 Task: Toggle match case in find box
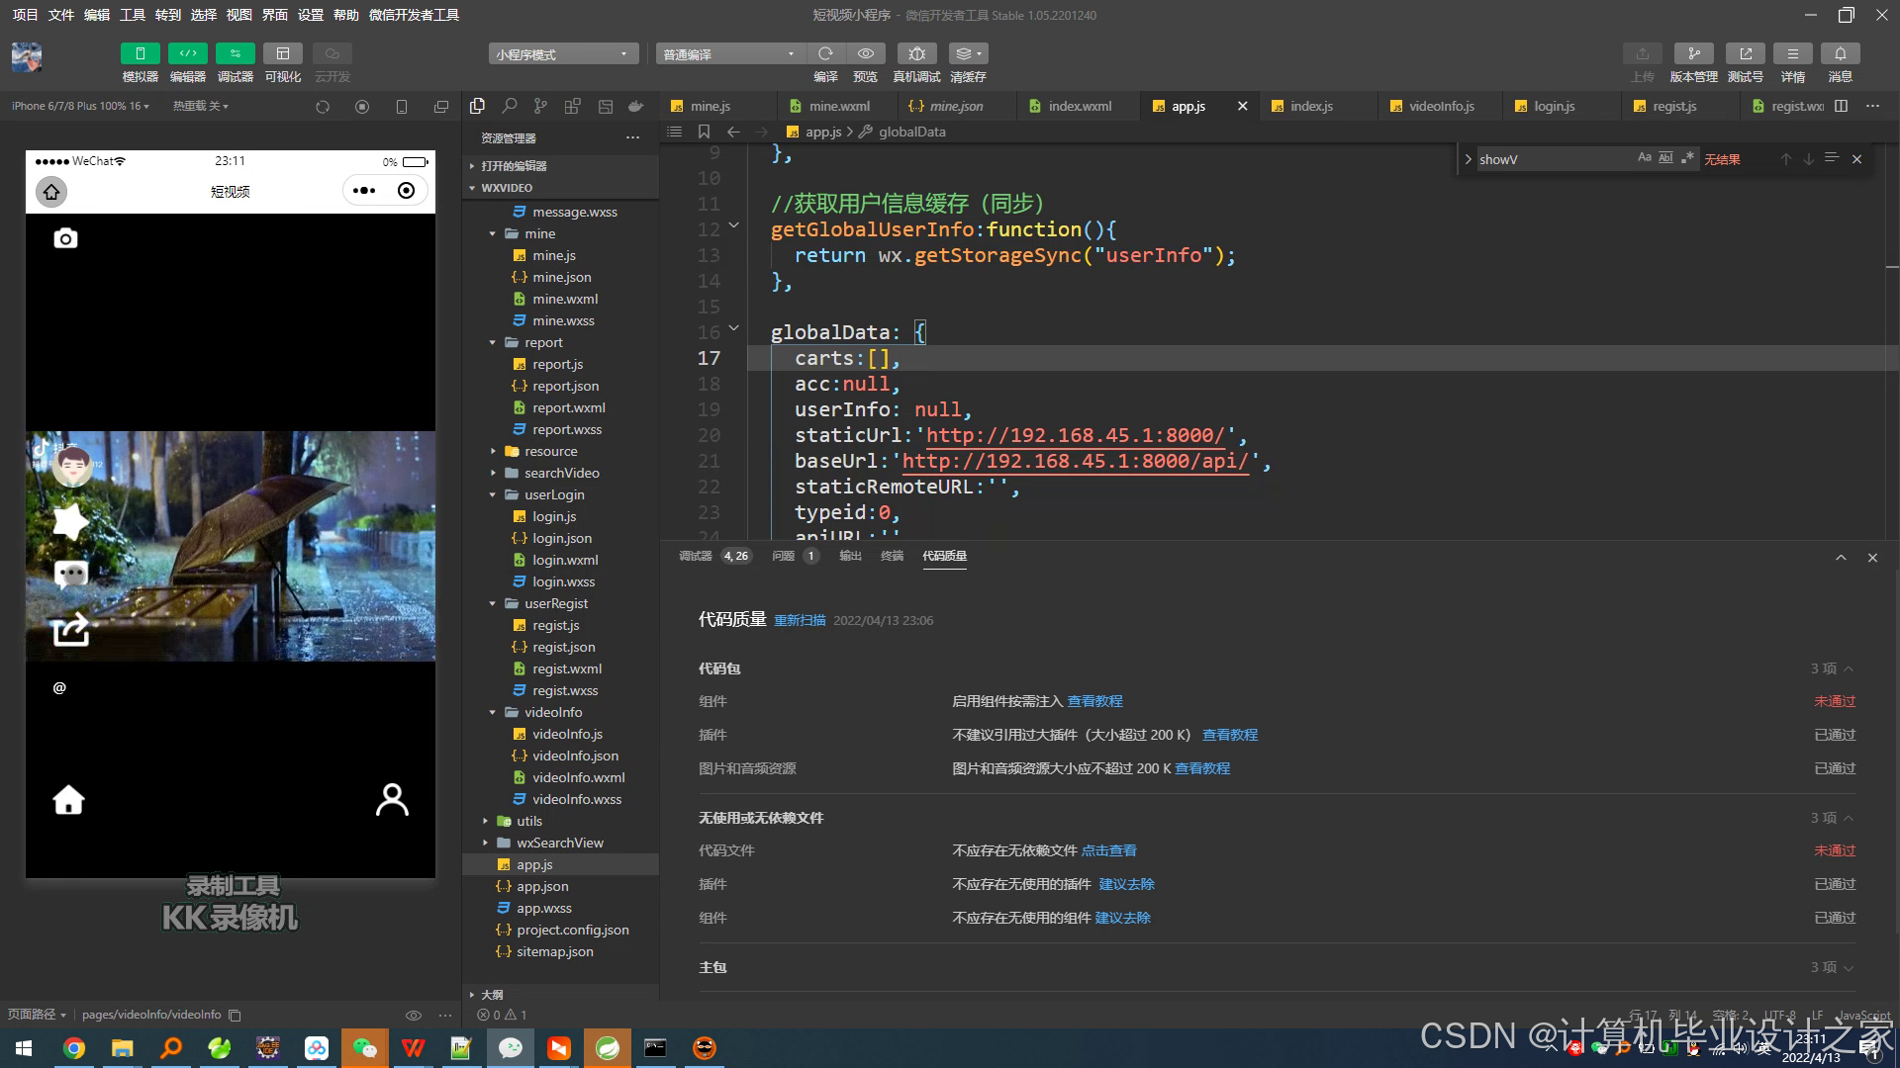[x=1644, y=158]
